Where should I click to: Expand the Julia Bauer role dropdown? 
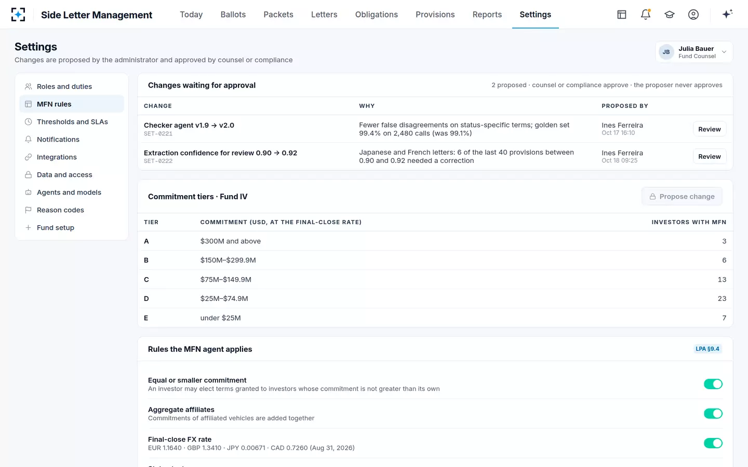coord(694,52)
